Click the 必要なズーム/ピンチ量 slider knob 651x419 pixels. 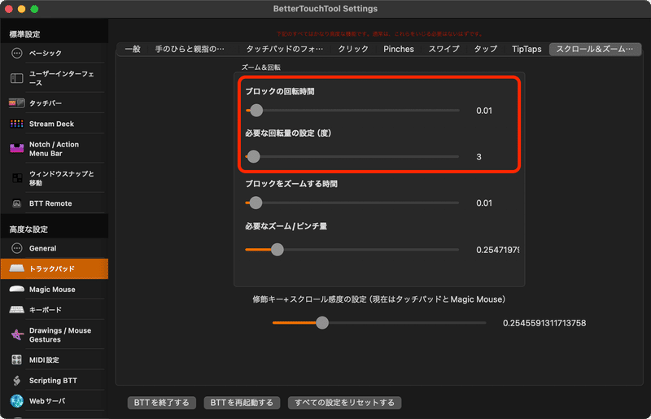[x=277, y=250]
